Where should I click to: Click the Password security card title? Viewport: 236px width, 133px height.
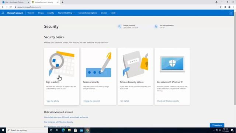click(91, 82)
